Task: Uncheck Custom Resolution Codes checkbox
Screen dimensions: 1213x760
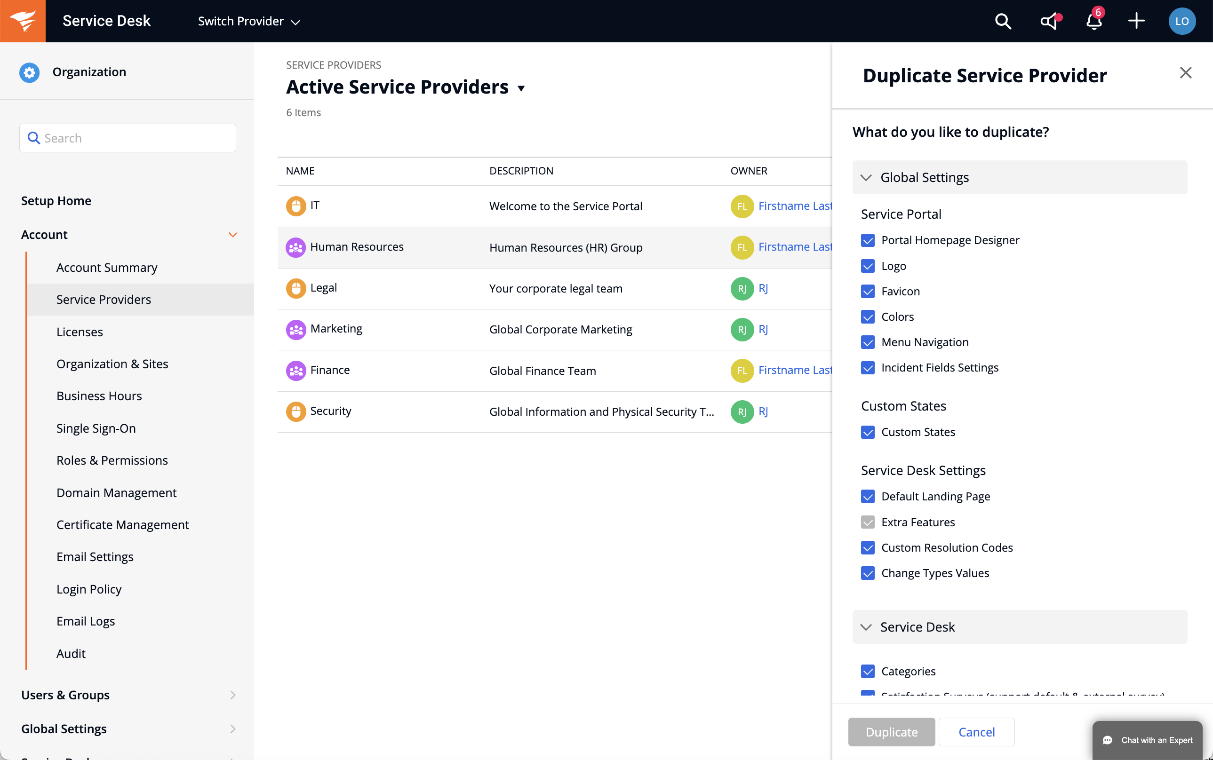Action: [x=868, y=547]
